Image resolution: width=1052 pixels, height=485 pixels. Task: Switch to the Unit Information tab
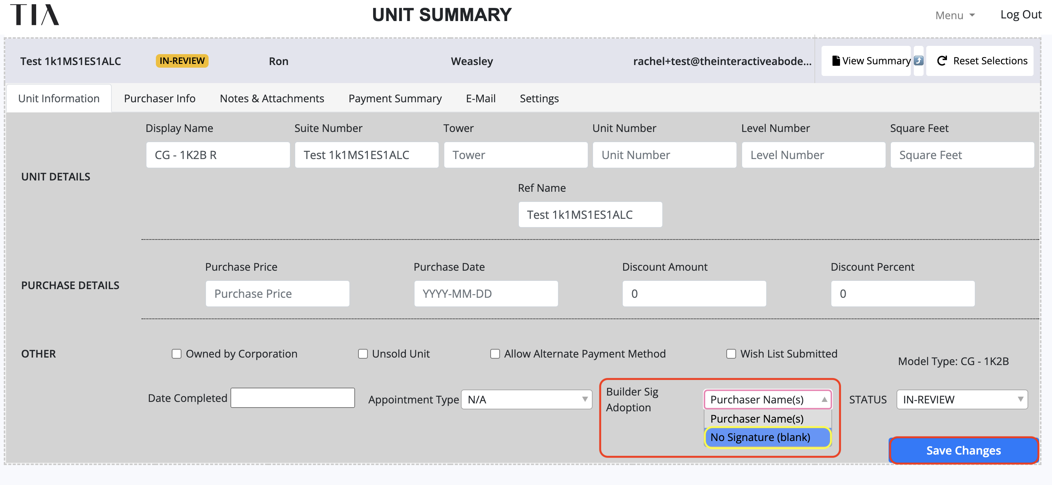[x=59, y=98]
